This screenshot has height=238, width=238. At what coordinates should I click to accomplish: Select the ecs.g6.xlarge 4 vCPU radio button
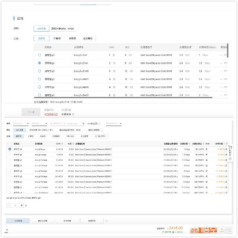click(10, 155)
